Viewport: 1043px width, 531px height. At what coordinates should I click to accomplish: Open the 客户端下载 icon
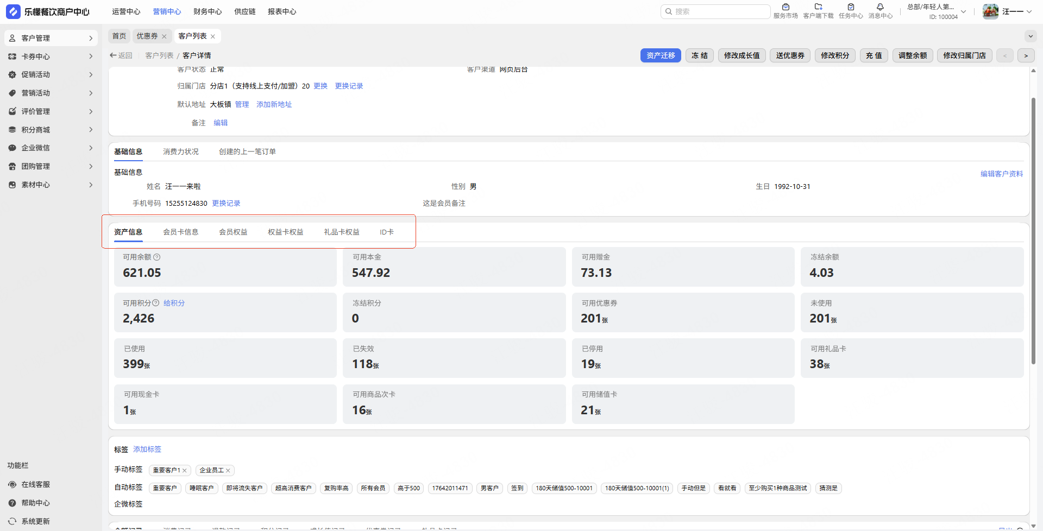click(x=818, y=7)
